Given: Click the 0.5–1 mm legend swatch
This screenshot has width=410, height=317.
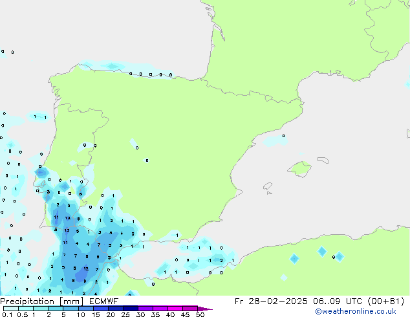Looking at the screenshot, I should 26,309.
